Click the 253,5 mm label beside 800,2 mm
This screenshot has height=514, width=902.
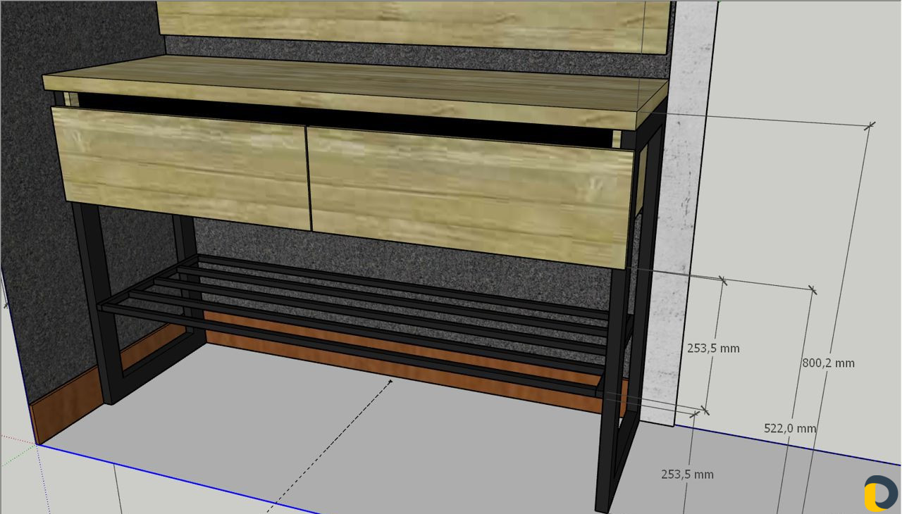713,348
